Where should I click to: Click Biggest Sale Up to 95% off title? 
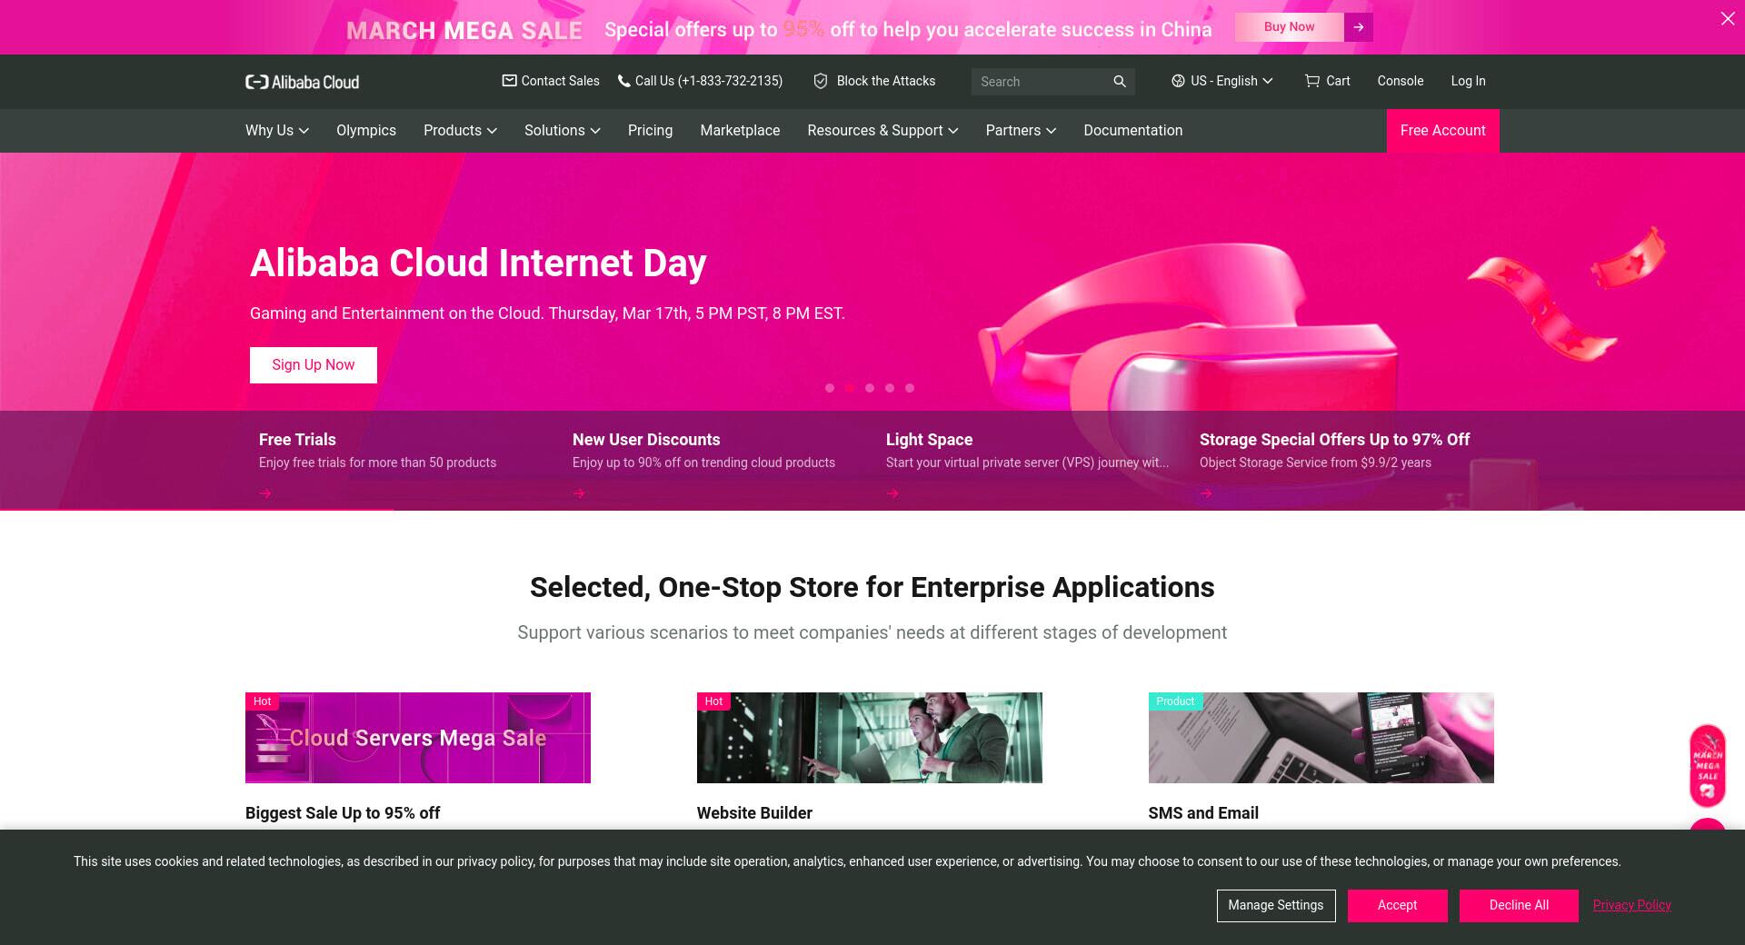(343, 813)
